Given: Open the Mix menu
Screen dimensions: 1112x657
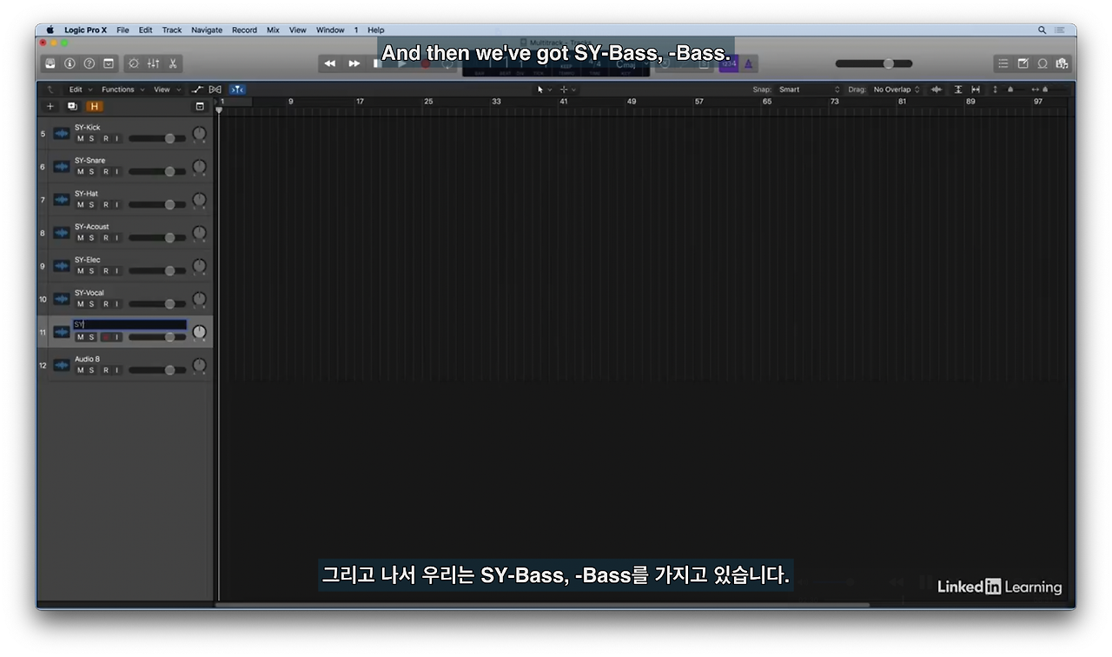Looking at the screenshot, I should (273, 30).
